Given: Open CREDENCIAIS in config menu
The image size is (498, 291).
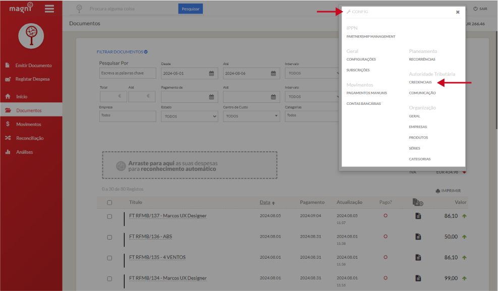Looking at the screenshot, I should pyautogui.click(x=420, y=82).
